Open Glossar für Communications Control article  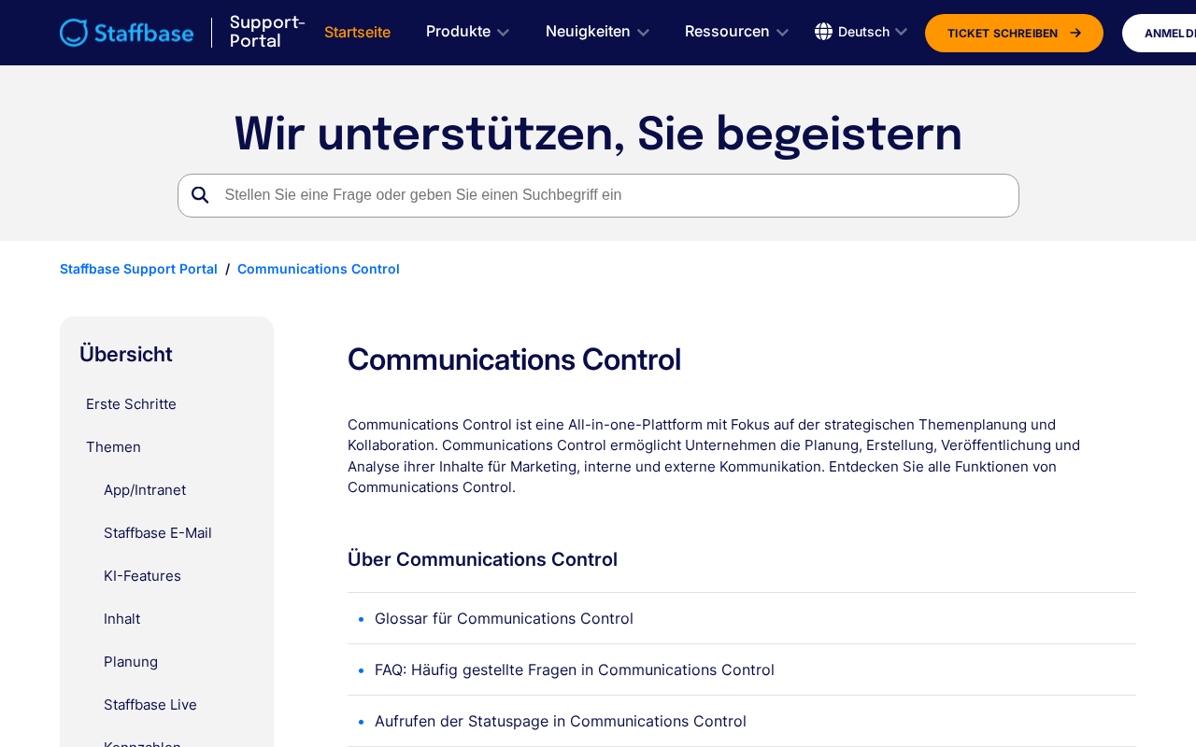(x=504, y=618)
